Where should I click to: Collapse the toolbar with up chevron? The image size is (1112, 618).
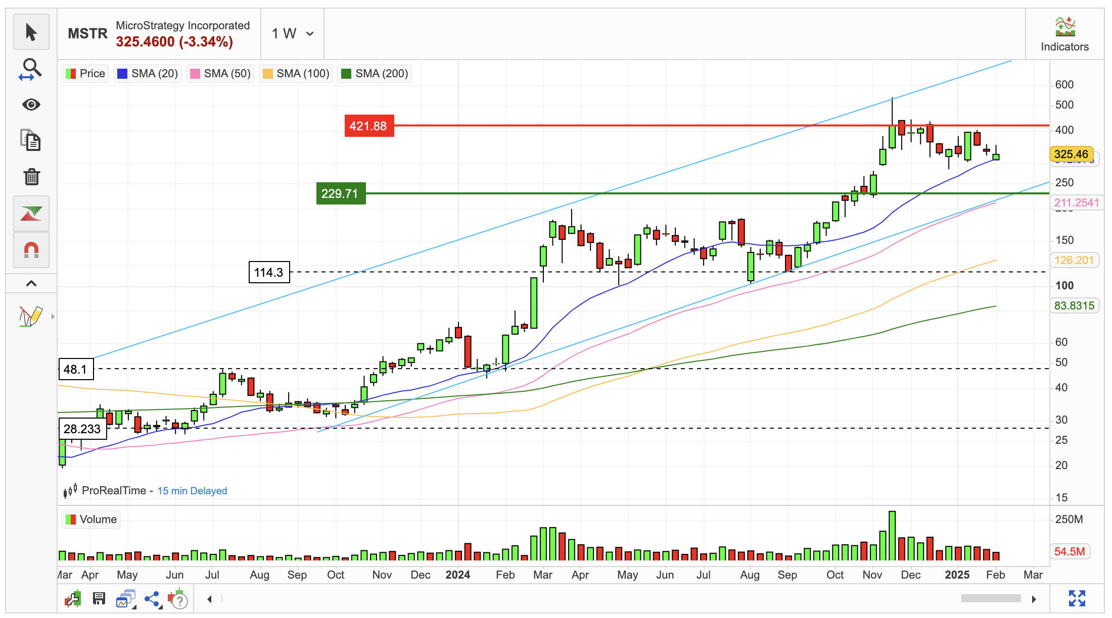click(31, 283)
